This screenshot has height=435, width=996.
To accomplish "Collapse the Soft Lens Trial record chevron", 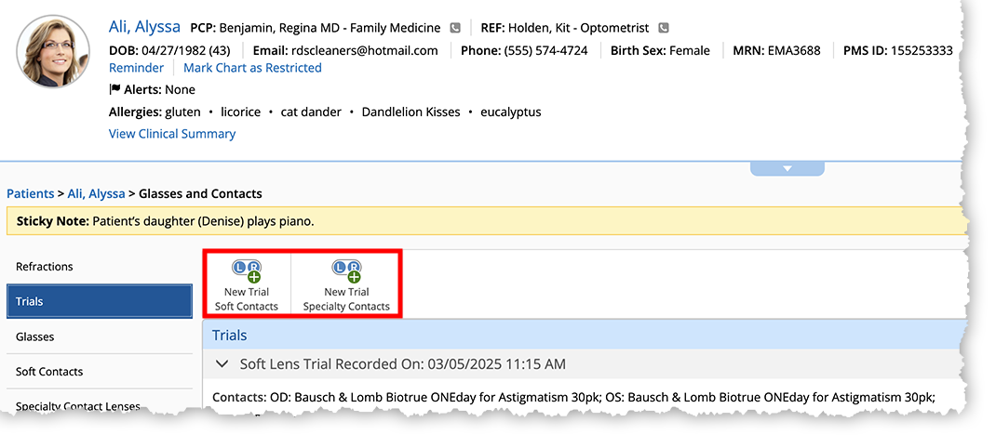I will (x=222, y=364).
